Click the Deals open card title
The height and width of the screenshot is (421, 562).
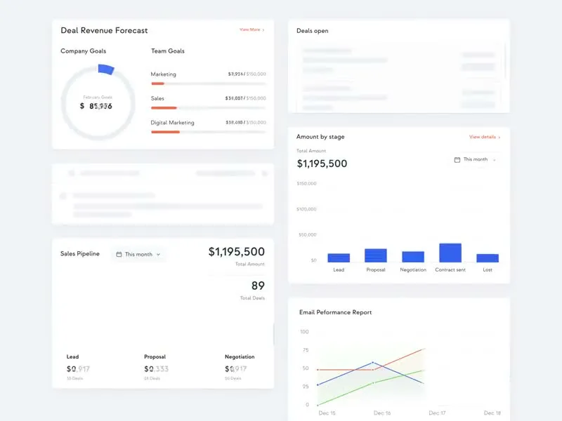[312, 31]
